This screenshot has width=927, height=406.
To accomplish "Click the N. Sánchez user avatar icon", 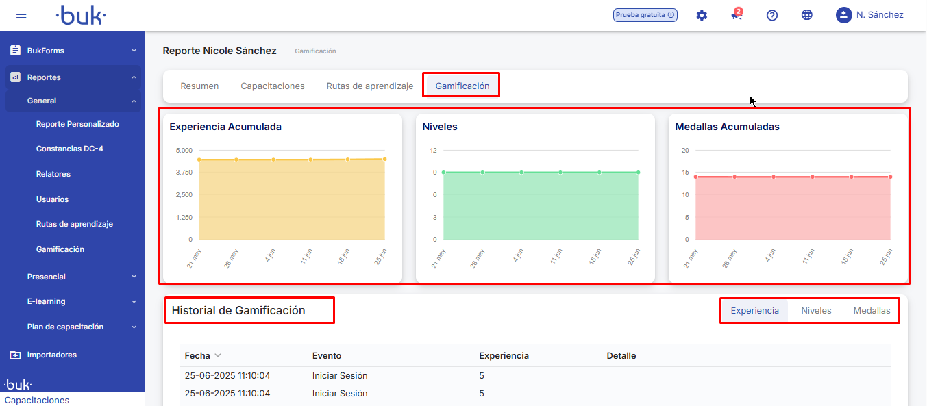I will coord(843,15).
